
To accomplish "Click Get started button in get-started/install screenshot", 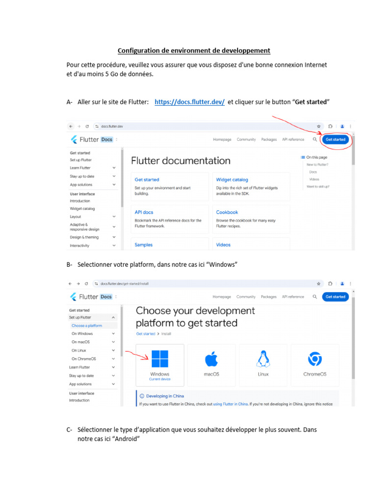I will (x=335, y=297).
